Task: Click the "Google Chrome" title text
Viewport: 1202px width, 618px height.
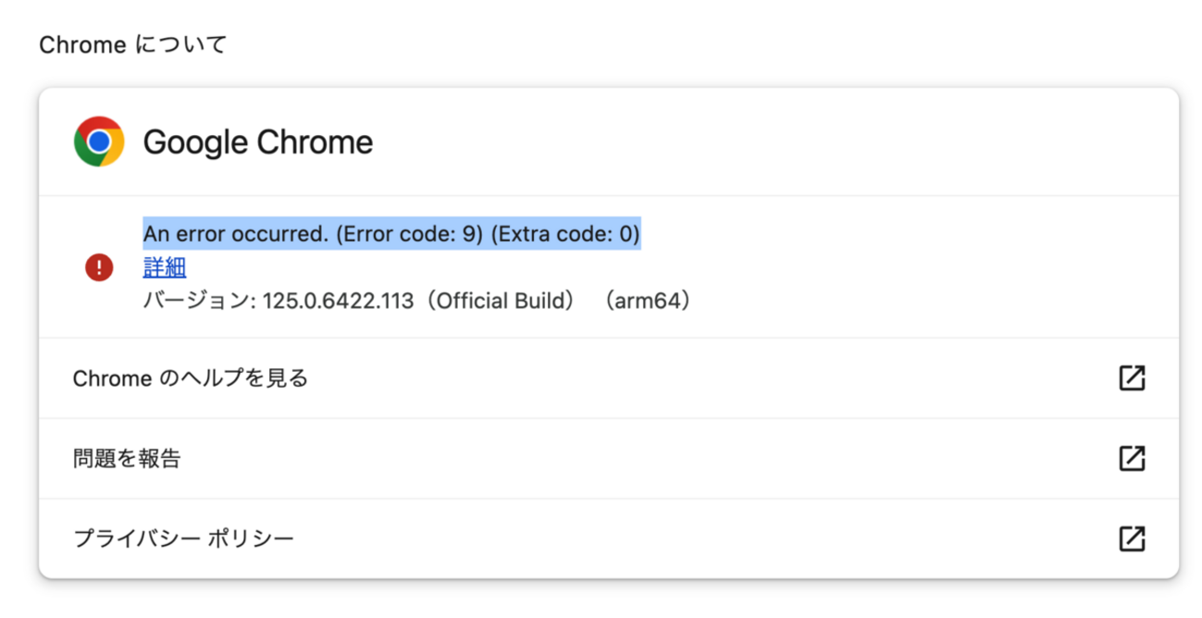Action: 257,142
